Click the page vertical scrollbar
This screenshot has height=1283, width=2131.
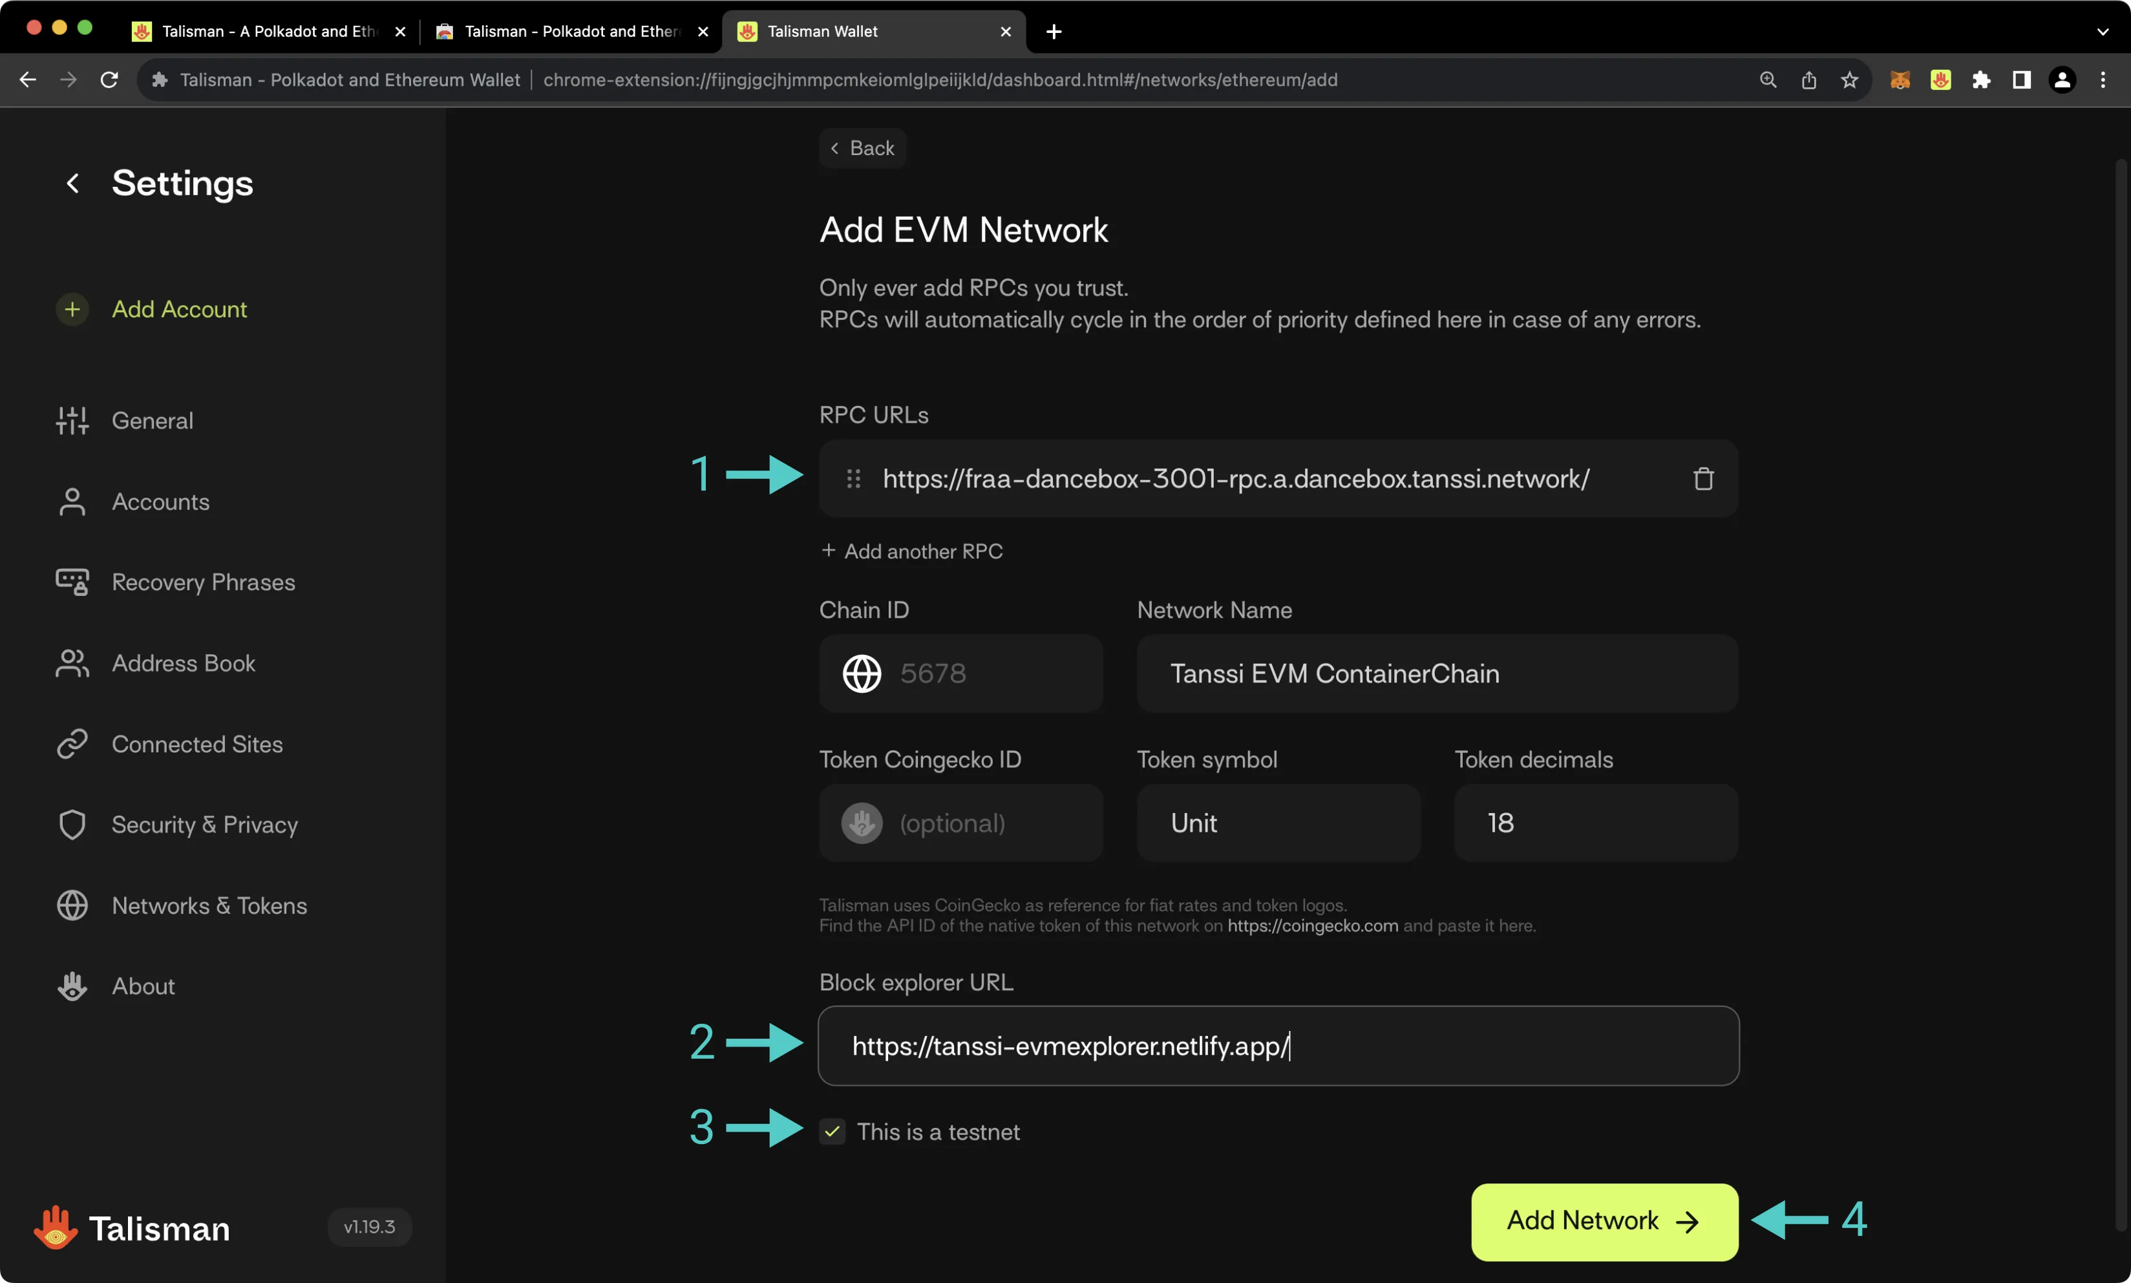tap(2120, 694)
